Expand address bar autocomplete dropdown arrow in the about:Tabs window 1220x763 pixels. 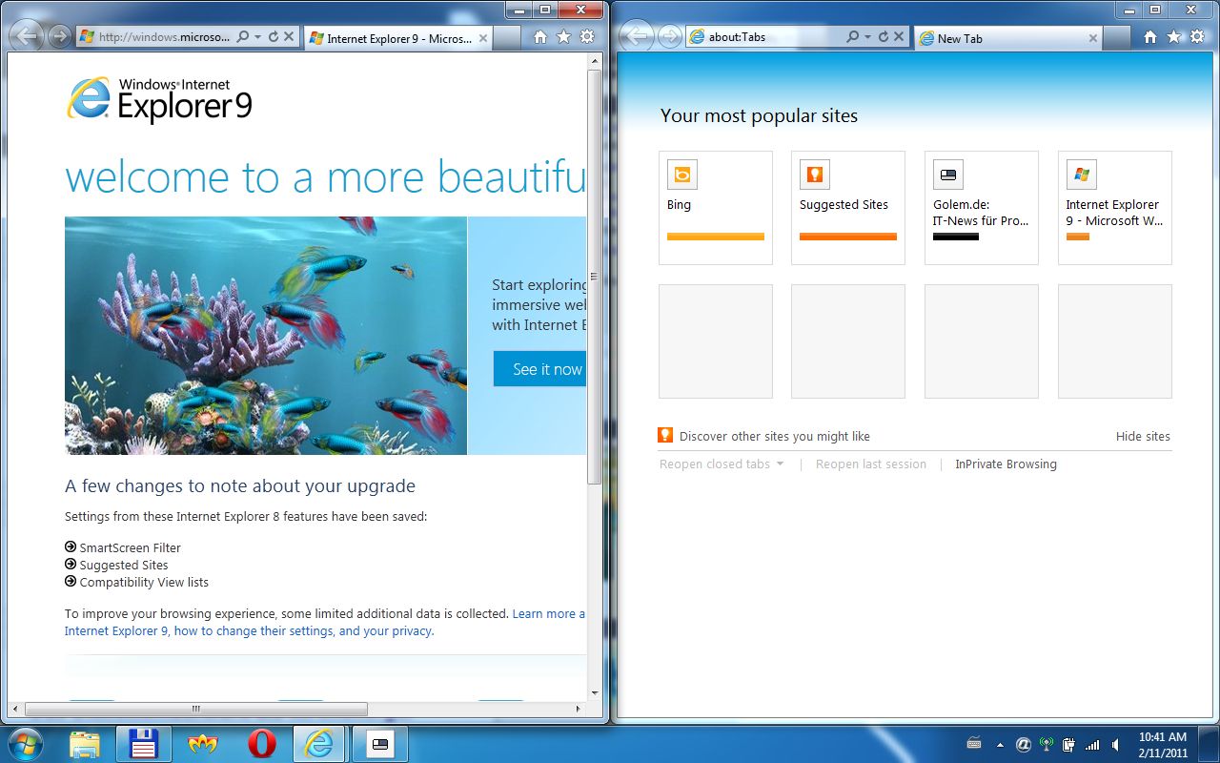[x=867, y=37]
